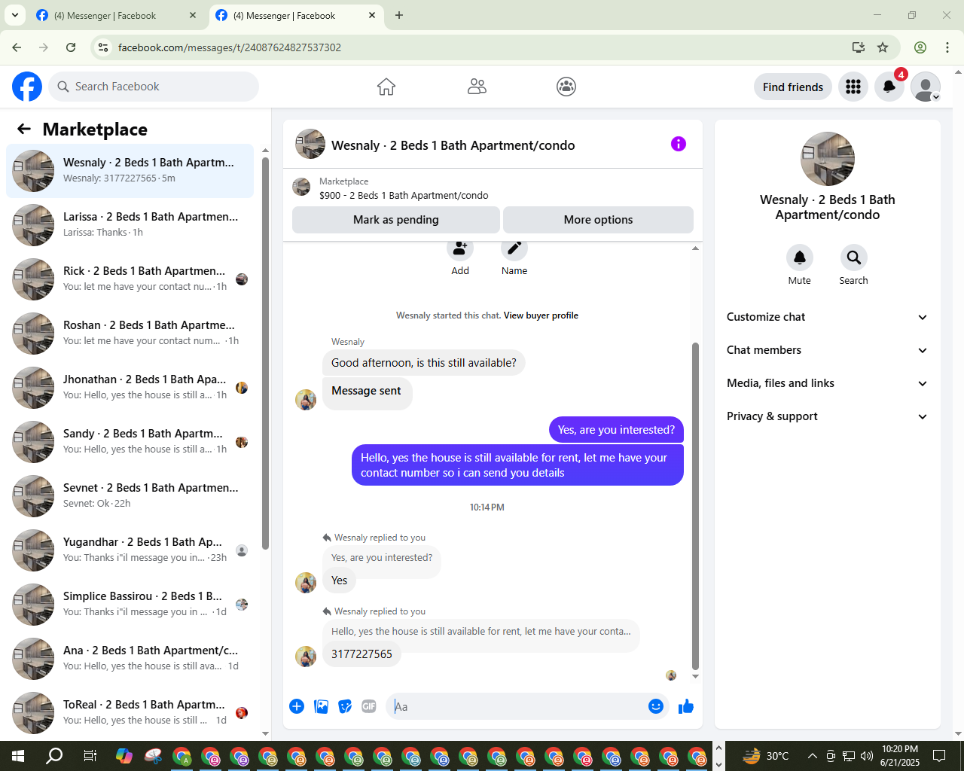The width and height of the screenshot is (964, 771).
Task: Click large apartment thumbnail in right panel
Action: (828, 159)
